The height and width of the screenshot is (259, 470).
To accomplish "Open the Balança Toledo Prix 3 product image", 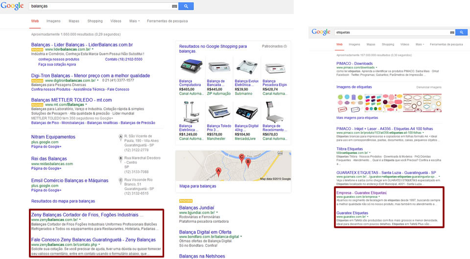I will tap(218, 111).
